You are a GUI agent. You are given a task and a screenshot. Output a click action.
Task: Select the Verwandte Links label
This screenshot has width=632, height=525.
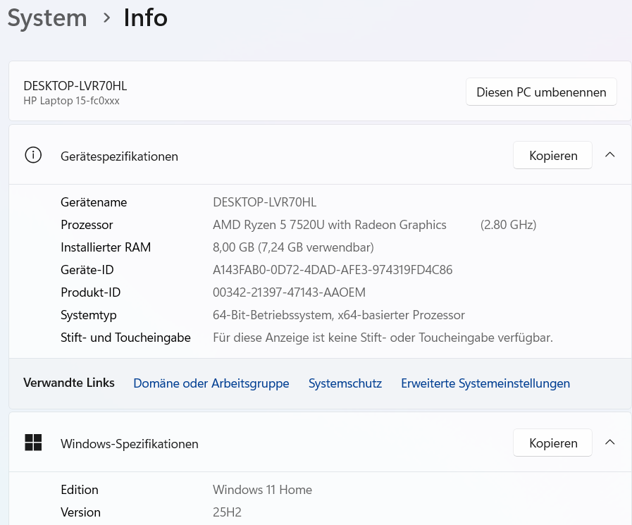point(69,383)
